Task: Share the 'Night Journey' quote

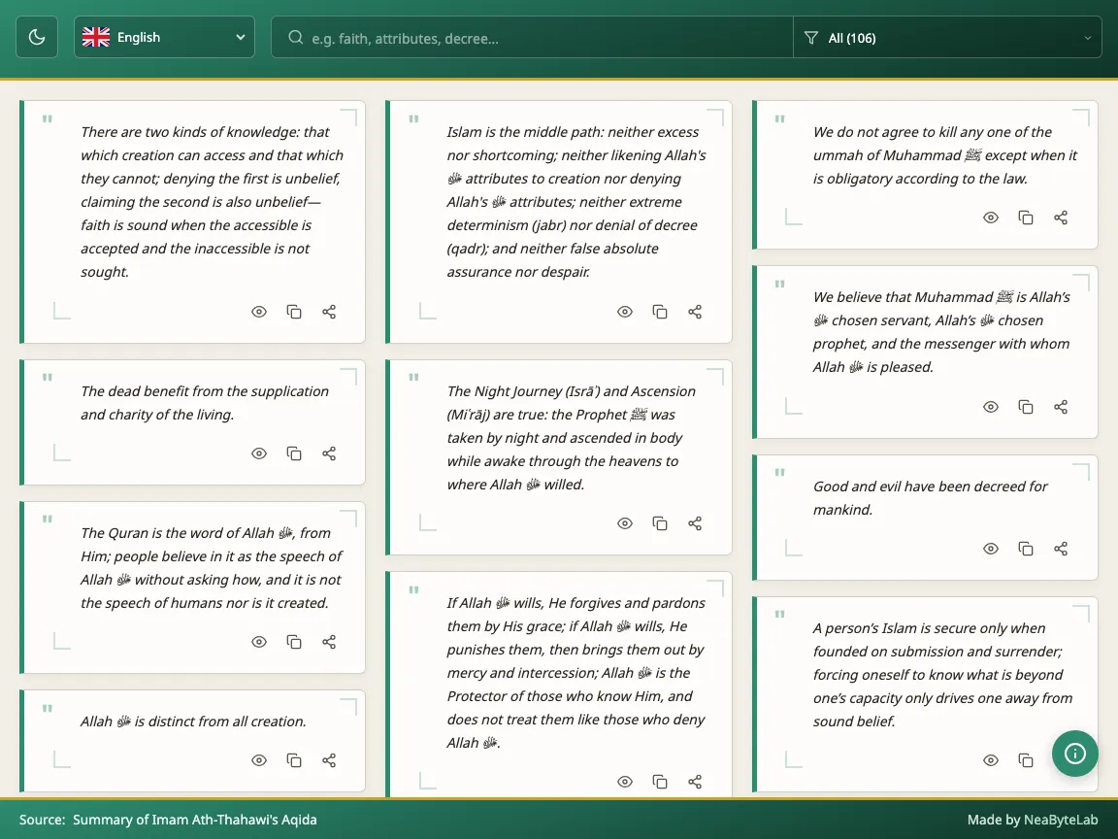Action: coord(695,523)
